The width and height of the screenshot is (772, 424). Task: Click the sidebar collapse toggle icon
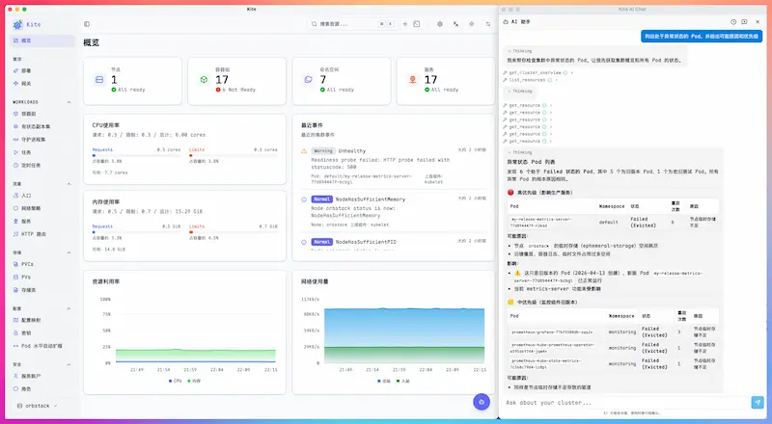[87, 24]
